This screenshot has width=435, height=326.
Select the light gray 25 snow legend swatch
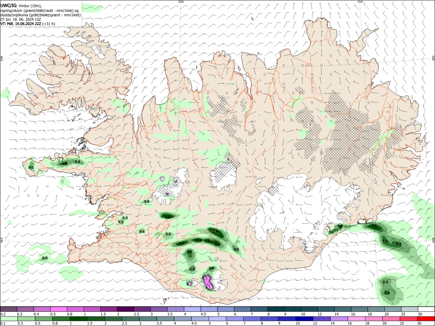[x=409, y=309]
